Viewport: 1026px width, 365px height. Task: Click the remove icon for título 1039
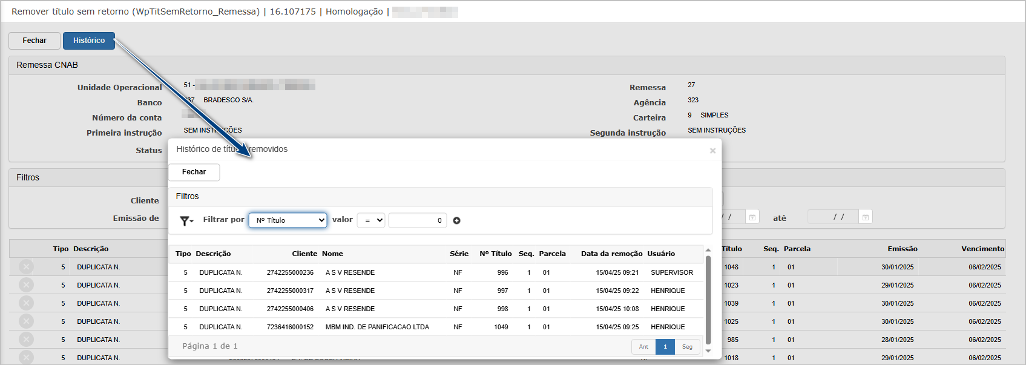26,303
